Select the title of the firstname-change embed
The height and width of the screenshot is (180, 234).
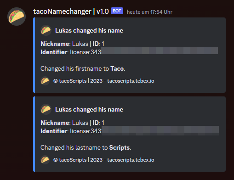pyautogui.click(x=89, y=30)
